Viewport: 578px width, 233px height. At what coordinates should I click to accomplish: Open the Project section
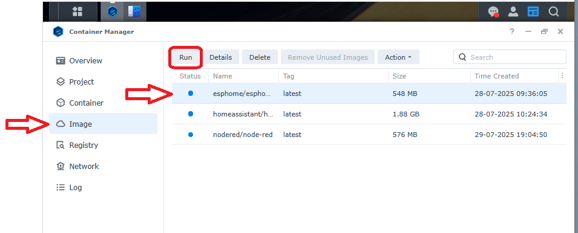(x=103, y=81)
